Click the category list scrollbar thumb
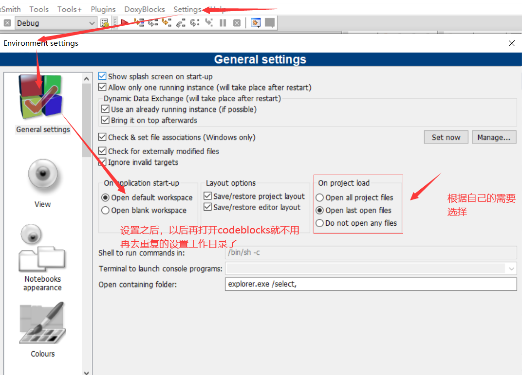The image size is (522, 375). pyautogui.click(x=87, y=120)
